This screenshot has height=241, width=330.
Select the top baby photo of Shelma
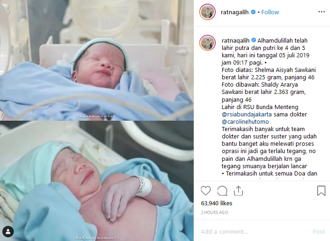coord(97,60)
